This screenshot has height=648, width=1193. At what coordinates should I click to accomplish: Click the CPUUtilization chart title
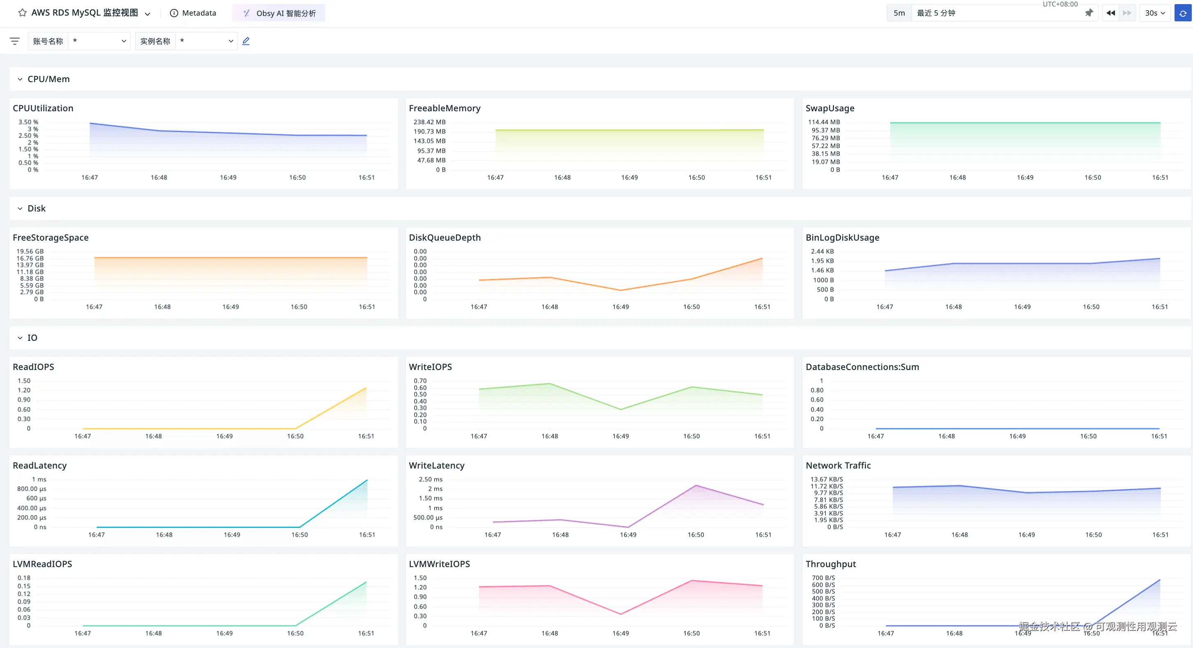pos(43,108)
